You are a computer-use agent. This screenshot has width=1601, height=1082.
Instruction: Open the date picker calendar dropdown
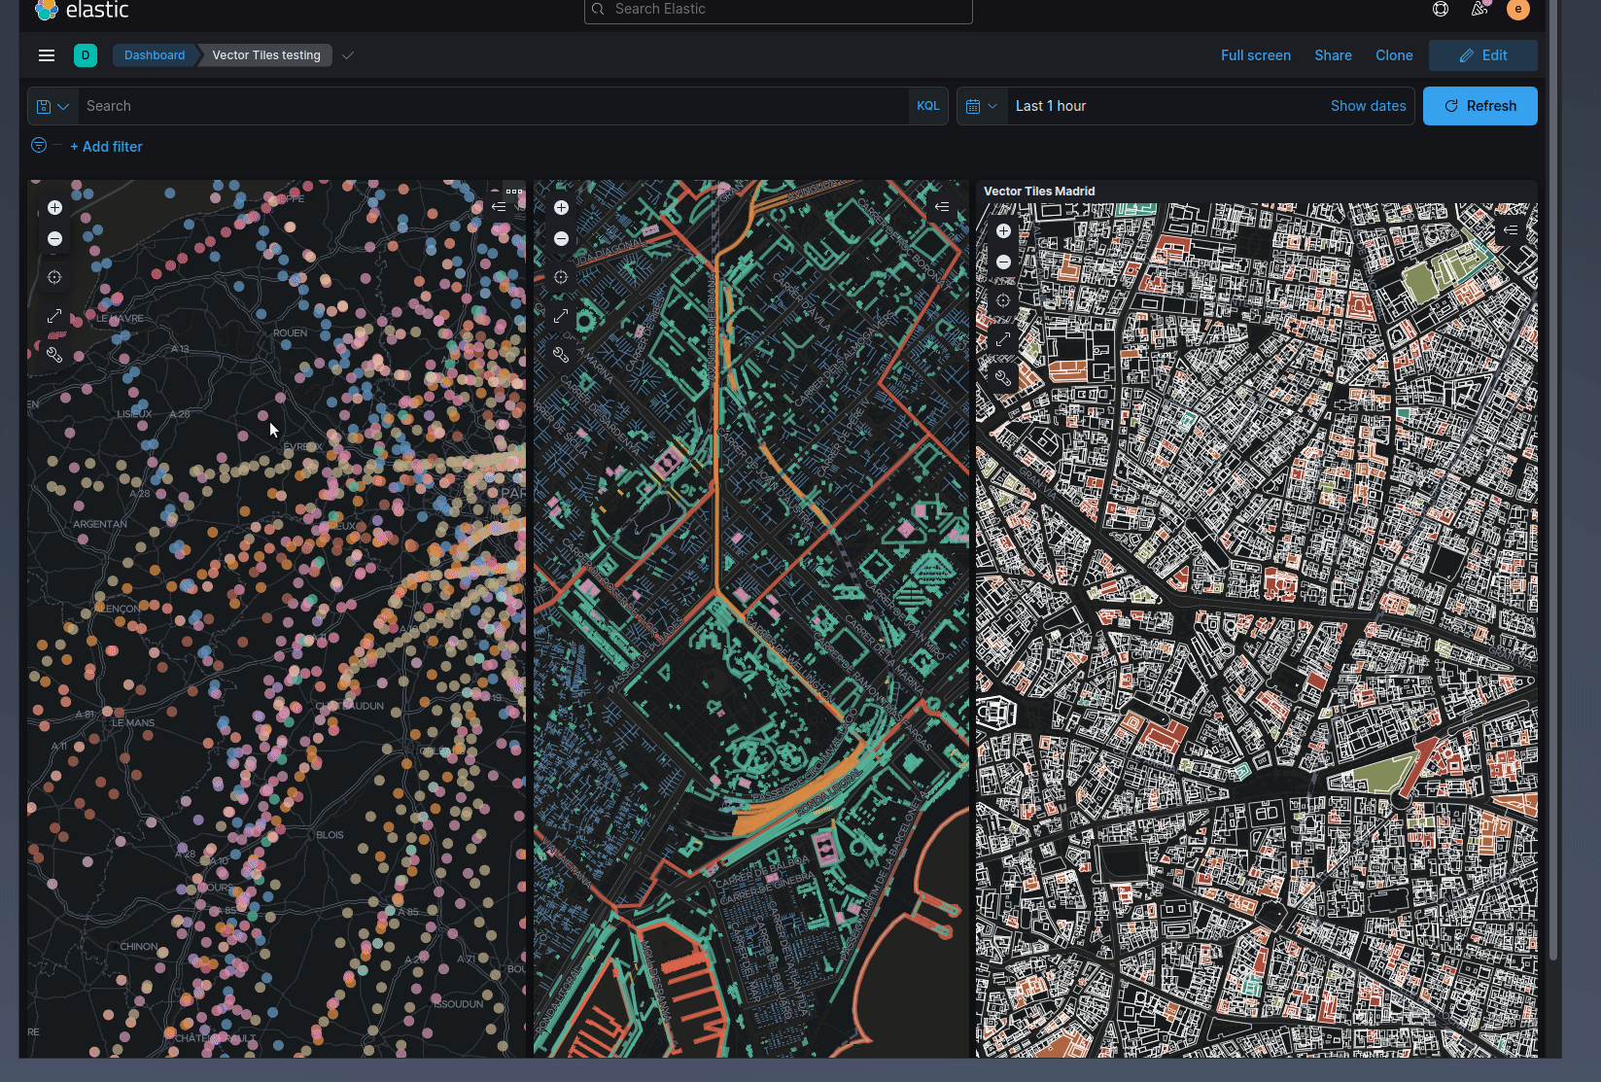(x=982, y=105)
